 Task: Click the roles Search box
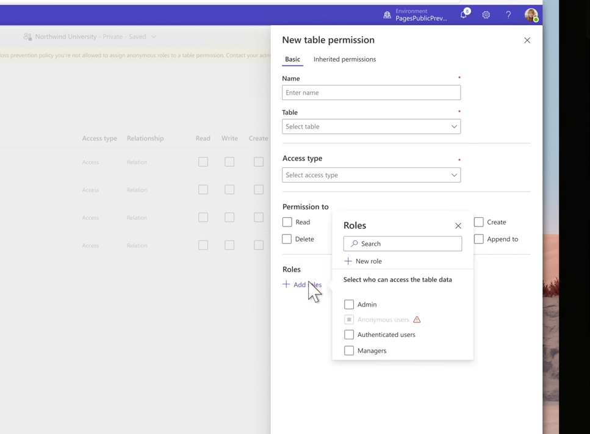pos(403,244)
